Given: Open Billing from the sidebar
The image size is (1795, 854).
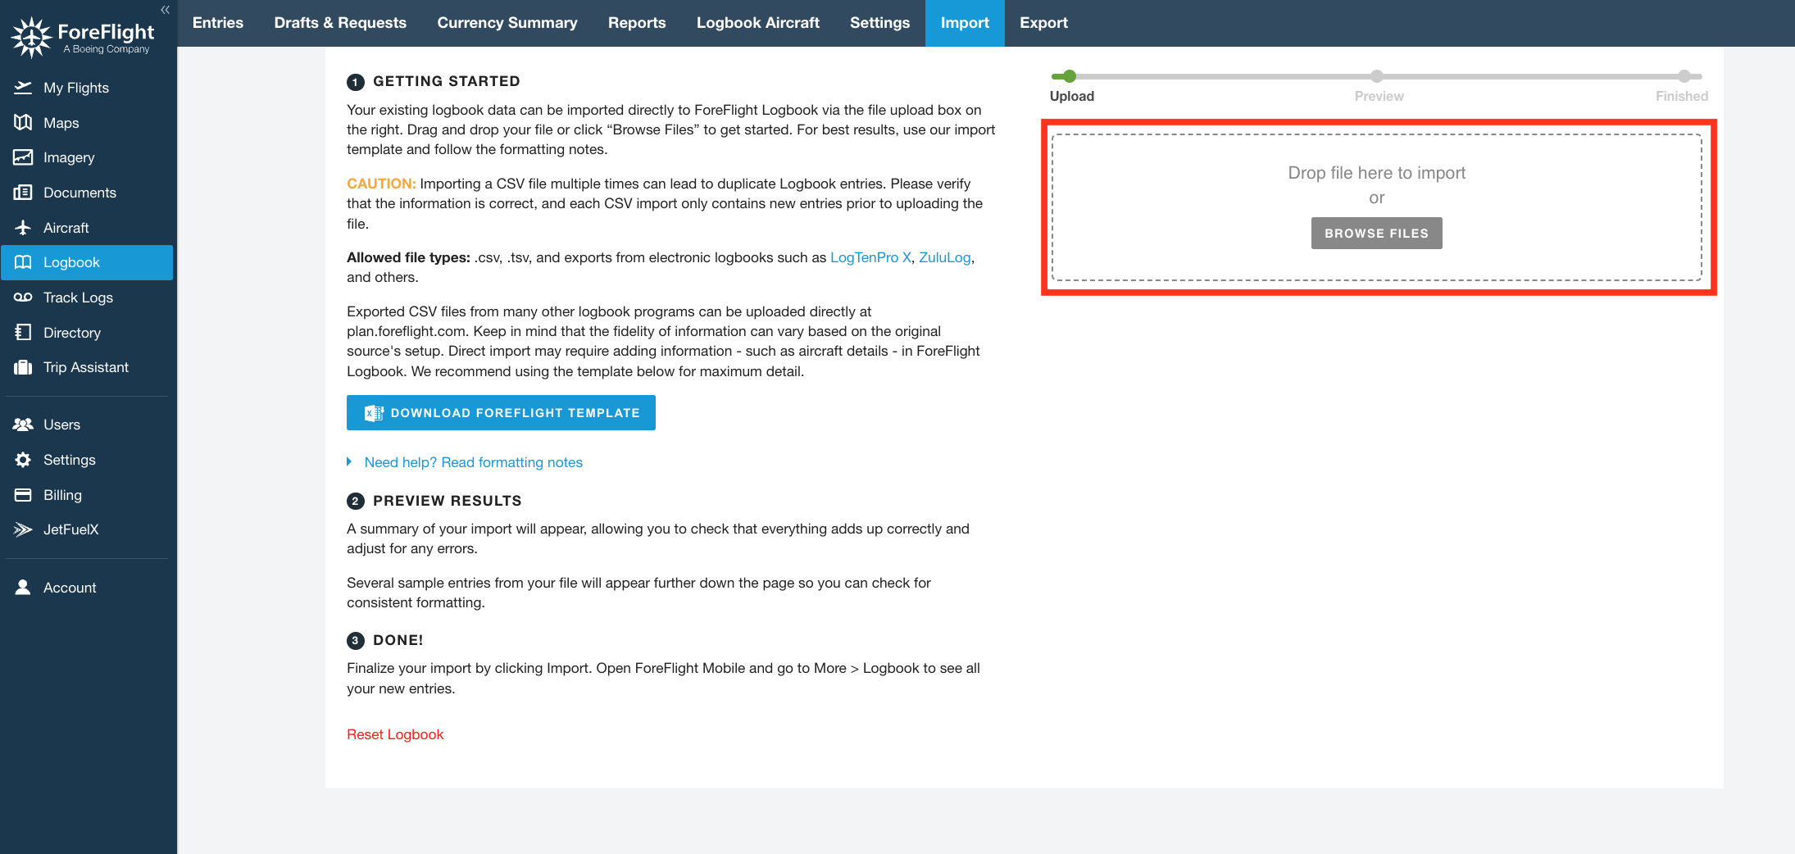Looking at the screenshot, I should click(87, 495).
